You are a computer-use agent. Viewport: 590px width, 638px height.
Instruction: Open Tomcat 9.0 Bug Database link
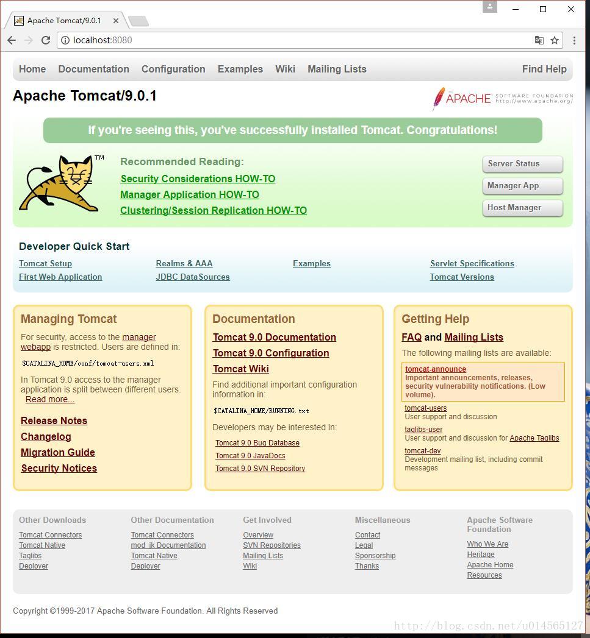coord(257,443)
